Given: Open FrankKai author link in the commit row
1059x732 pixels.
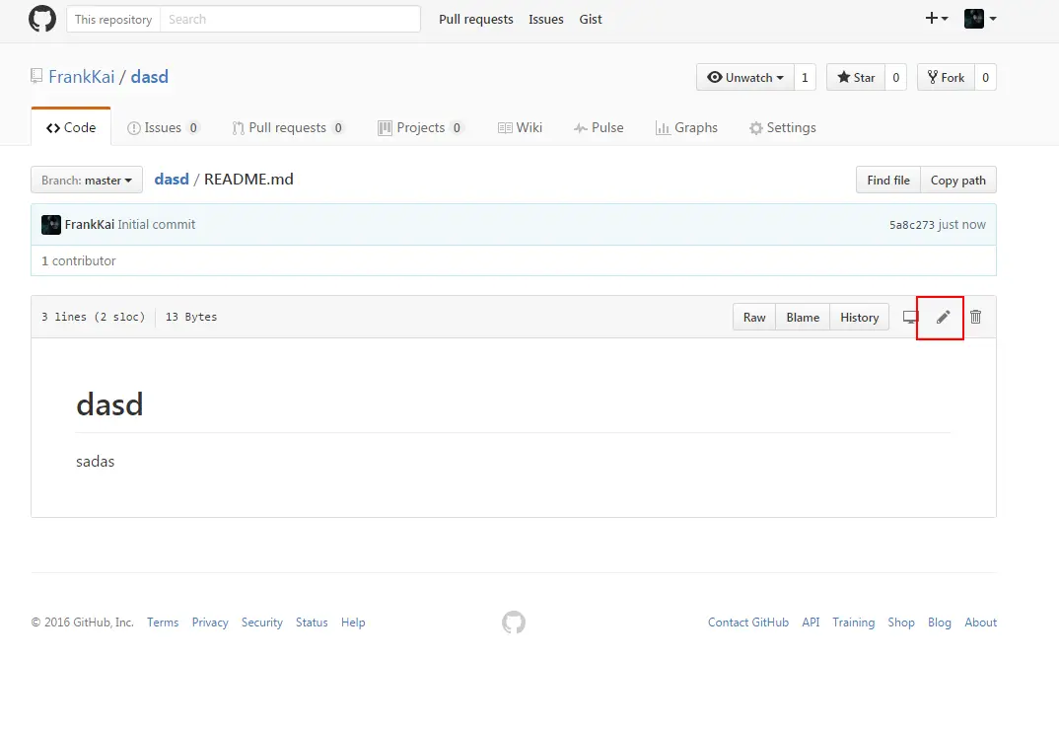Looking at the screenshot, I should 89,224.
